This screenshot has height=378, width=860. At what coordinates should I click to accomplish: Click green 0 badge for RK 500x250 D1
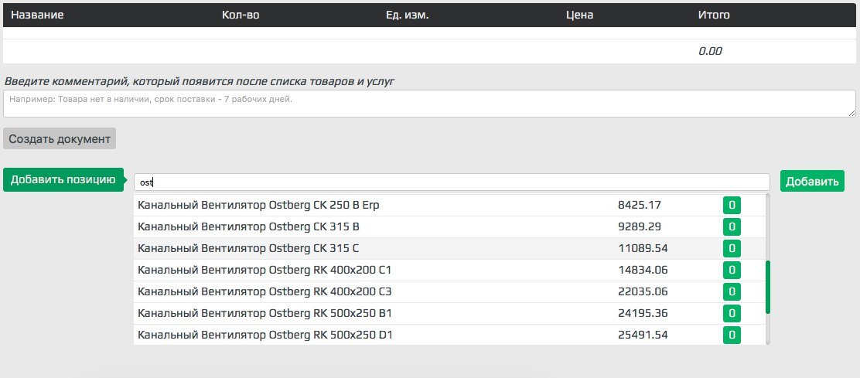pyautogui.click(x=732, y=335)
